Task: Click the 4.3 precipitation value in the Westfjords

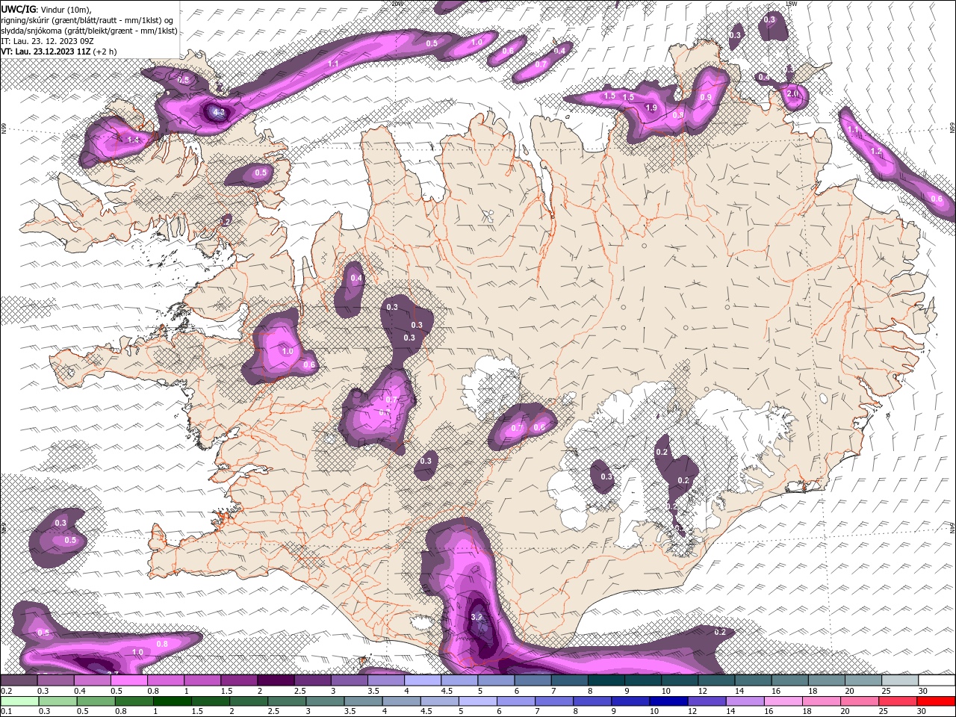Action: (x=218, y=113)
